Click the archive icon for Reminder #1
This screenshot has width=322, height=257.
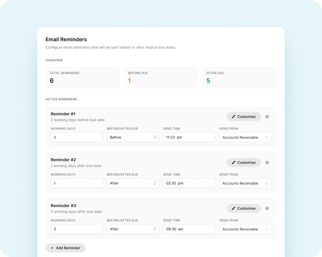tap(267, 117)
